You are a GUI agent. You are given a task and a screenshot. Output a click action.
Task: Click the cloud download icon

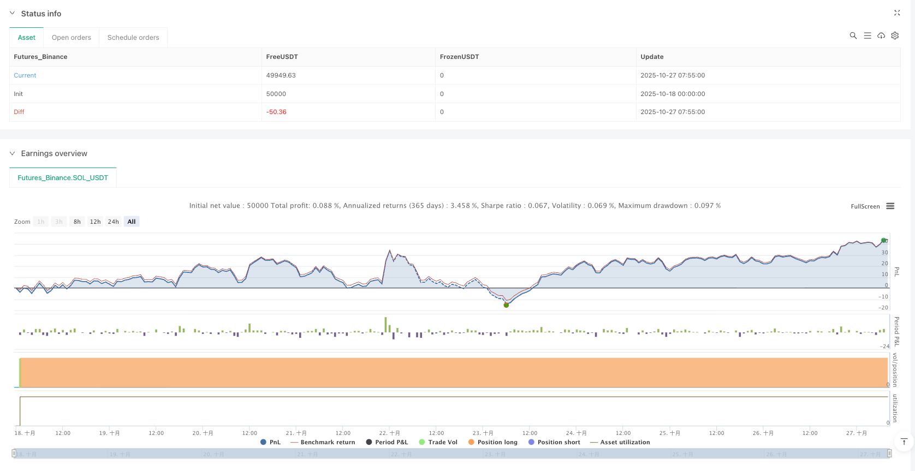pyautogui.click(x=881, y=35)
